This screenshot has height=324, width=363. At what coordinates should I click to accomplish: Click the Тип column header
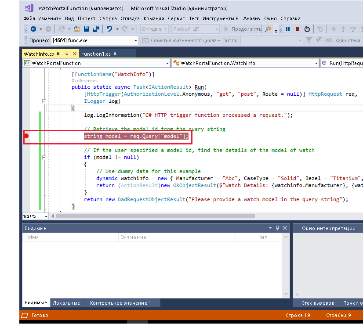259,237
